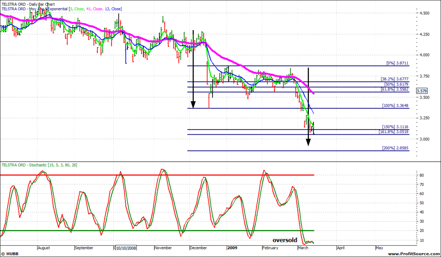Click the 4.000 price axis label
This screenshot has height=257, width=441.
point(425,55)
